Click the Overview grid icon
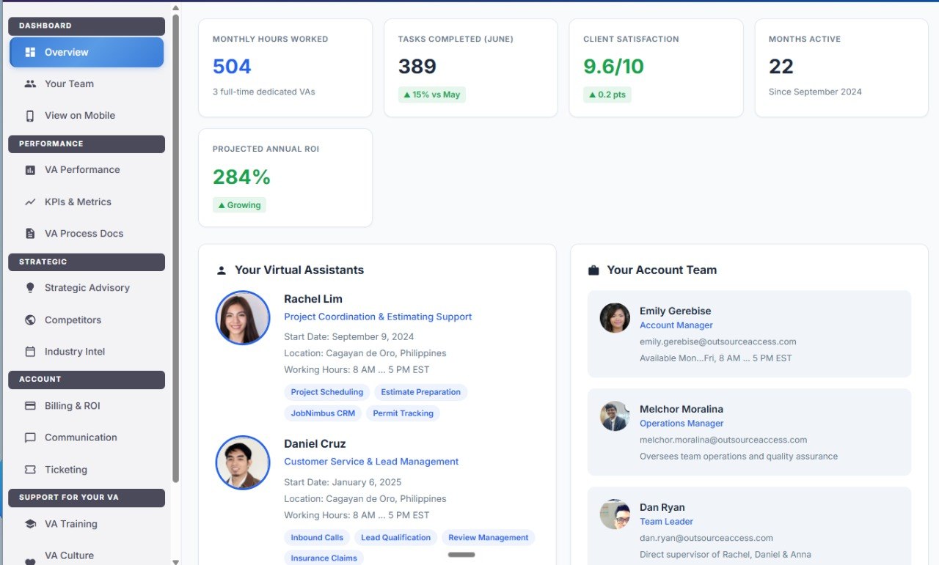 point(30,52)
